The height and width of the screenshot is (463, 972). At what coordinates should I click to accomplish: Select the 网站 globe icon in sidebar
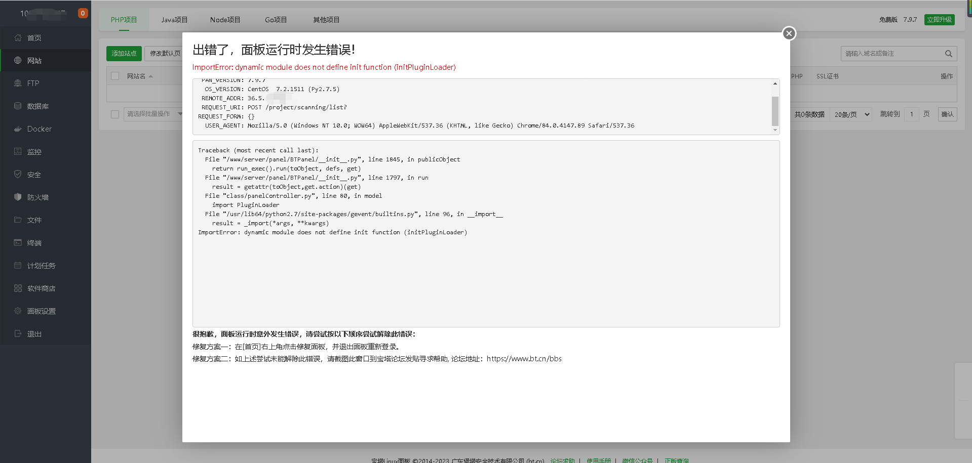(18, 60)
